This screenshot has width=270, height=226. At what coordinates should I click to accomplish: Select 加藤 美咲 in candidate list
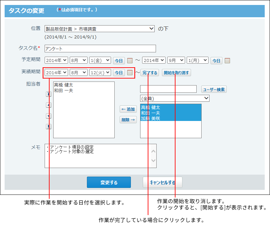(x=171, y=118)
